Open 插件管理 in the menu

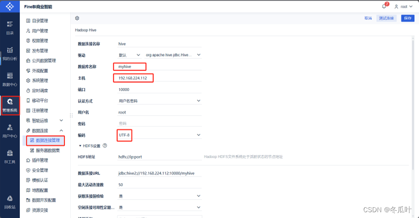tap(37, 160)
